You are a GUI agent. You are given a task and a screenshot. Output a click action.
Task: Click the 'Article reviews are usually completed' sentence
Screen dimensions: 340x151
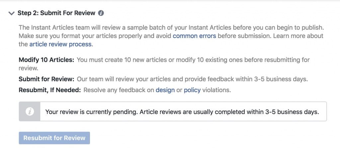pos(229,112)
